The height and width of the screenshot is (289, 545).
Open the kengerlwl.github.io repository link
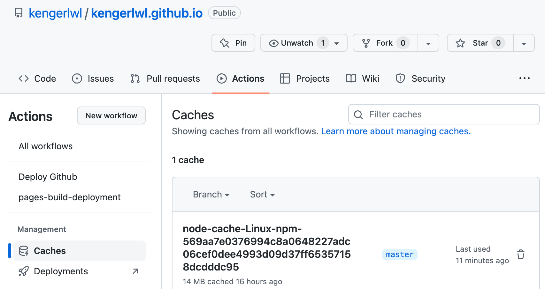coord(147,13)
